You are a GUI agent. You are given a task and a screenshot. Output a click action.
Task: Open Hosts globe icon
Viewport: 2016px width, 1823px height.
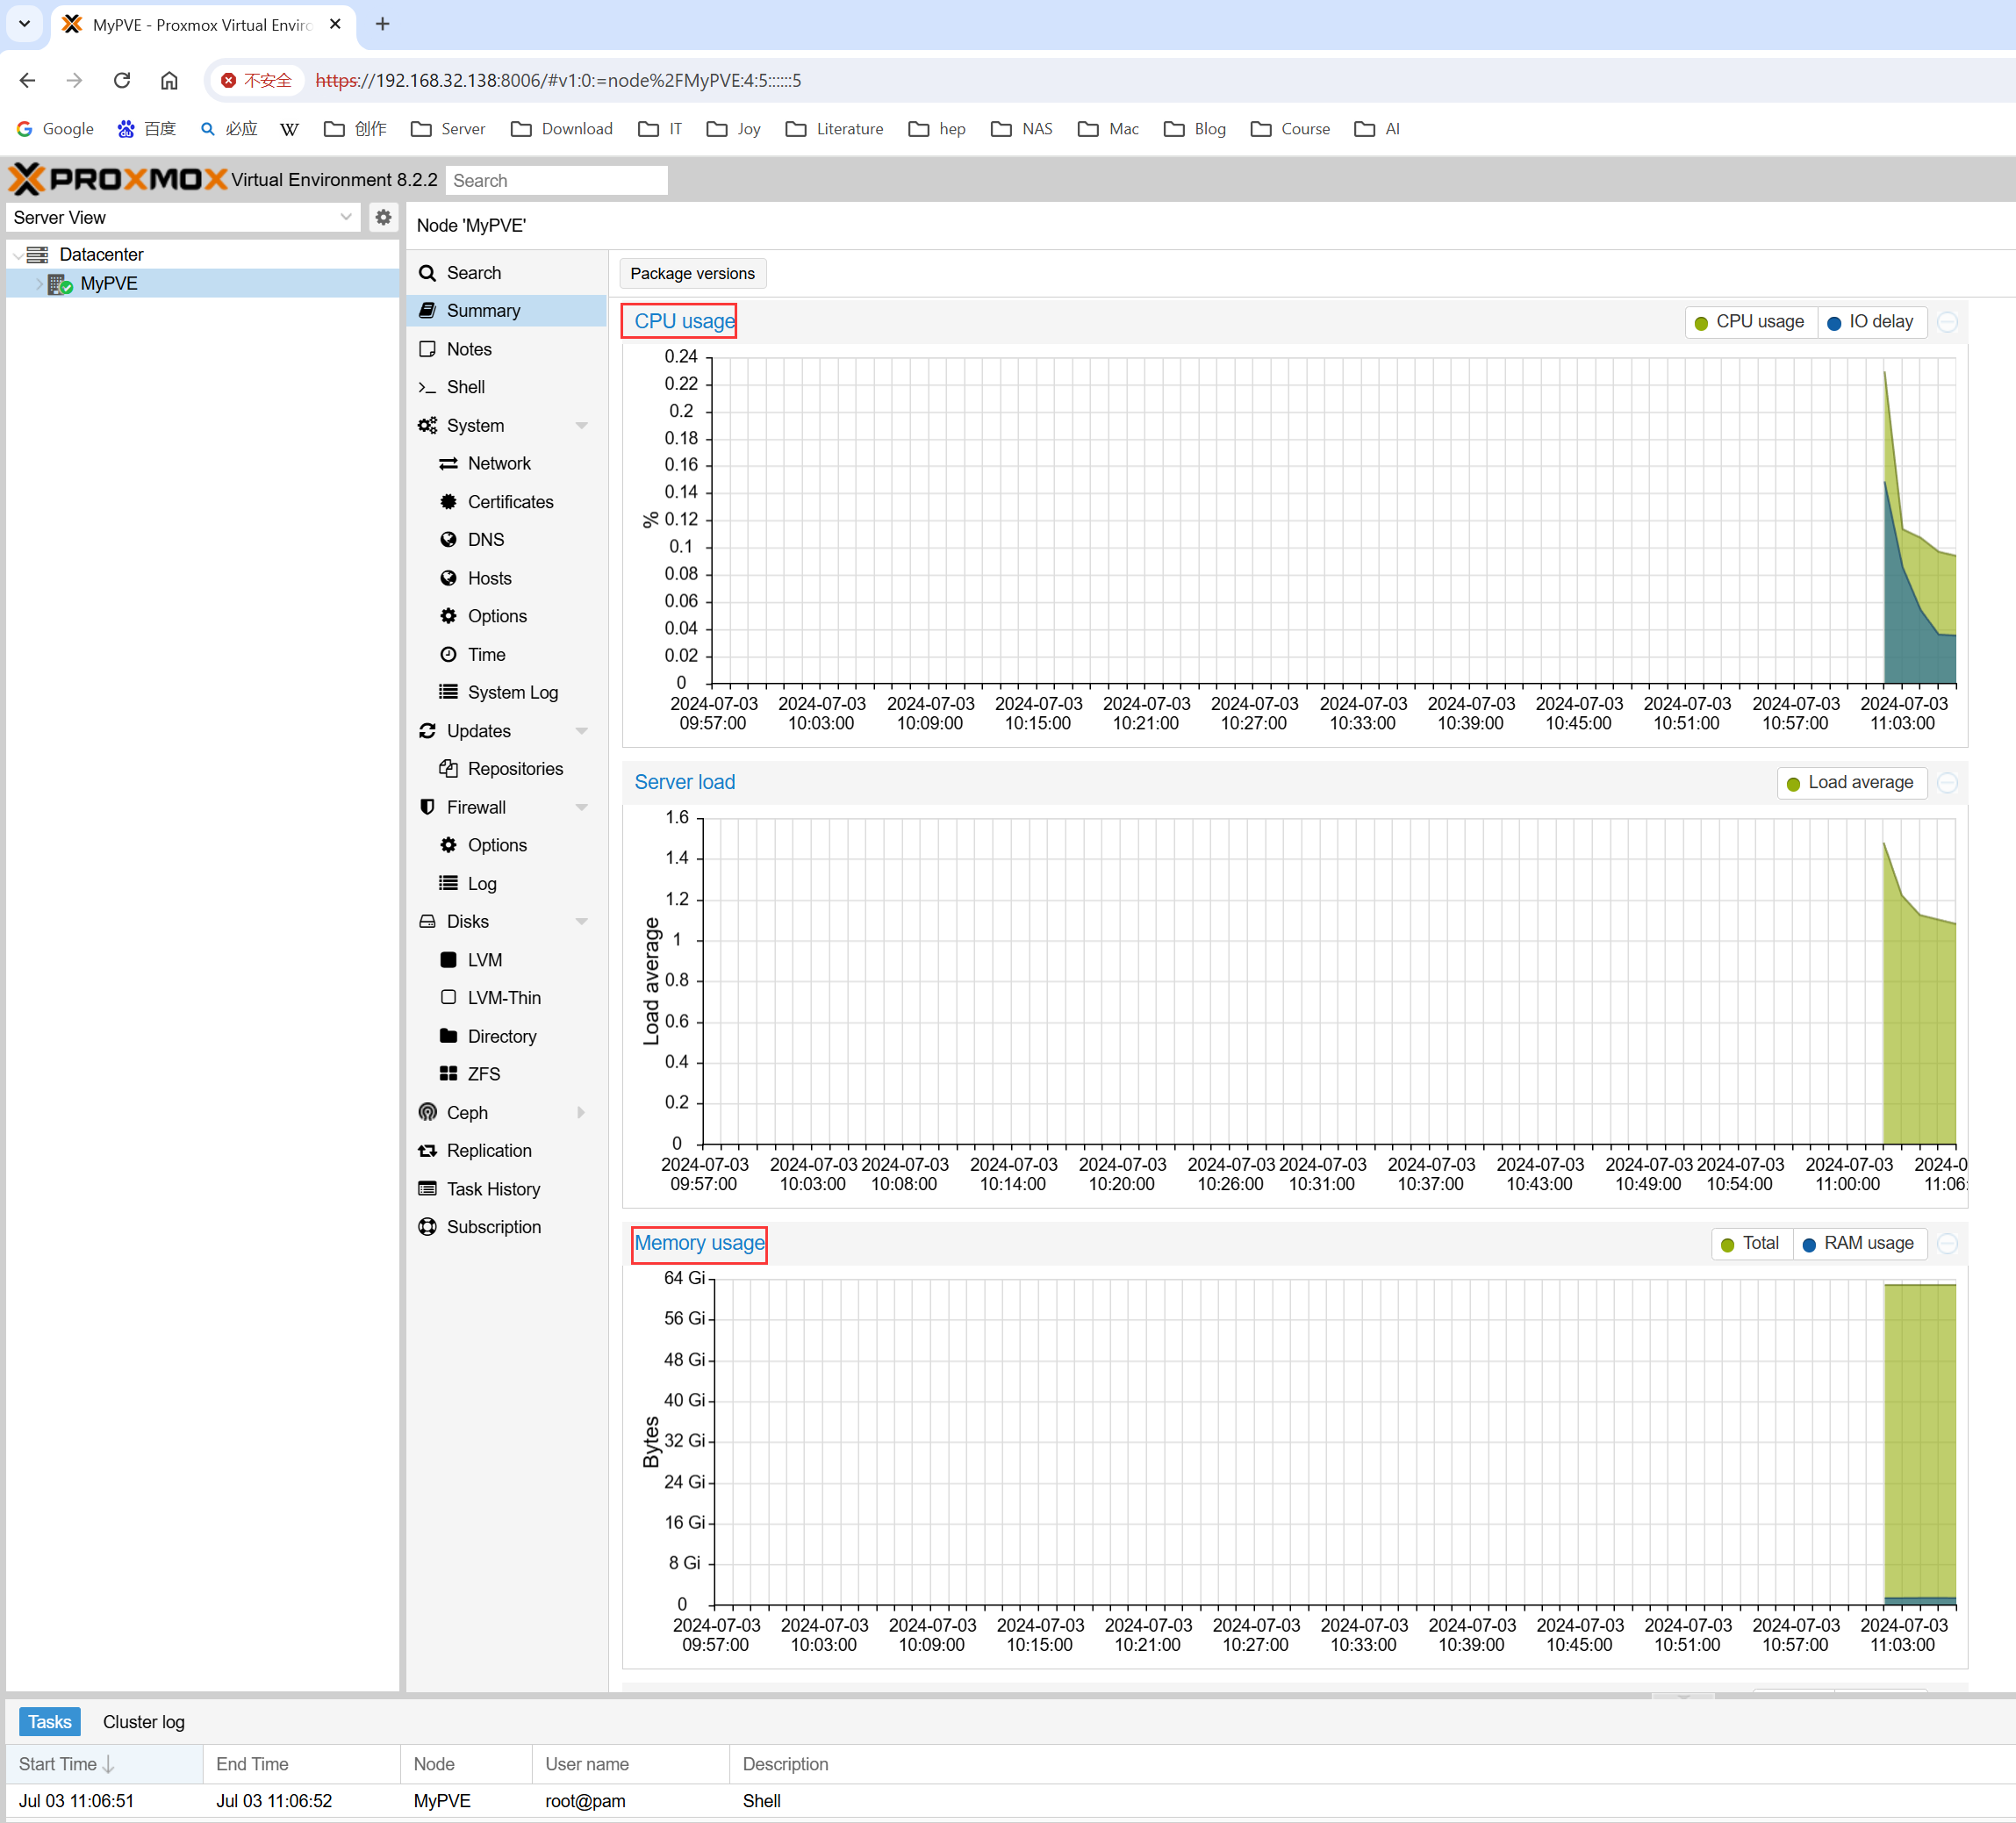pos(448,578)
